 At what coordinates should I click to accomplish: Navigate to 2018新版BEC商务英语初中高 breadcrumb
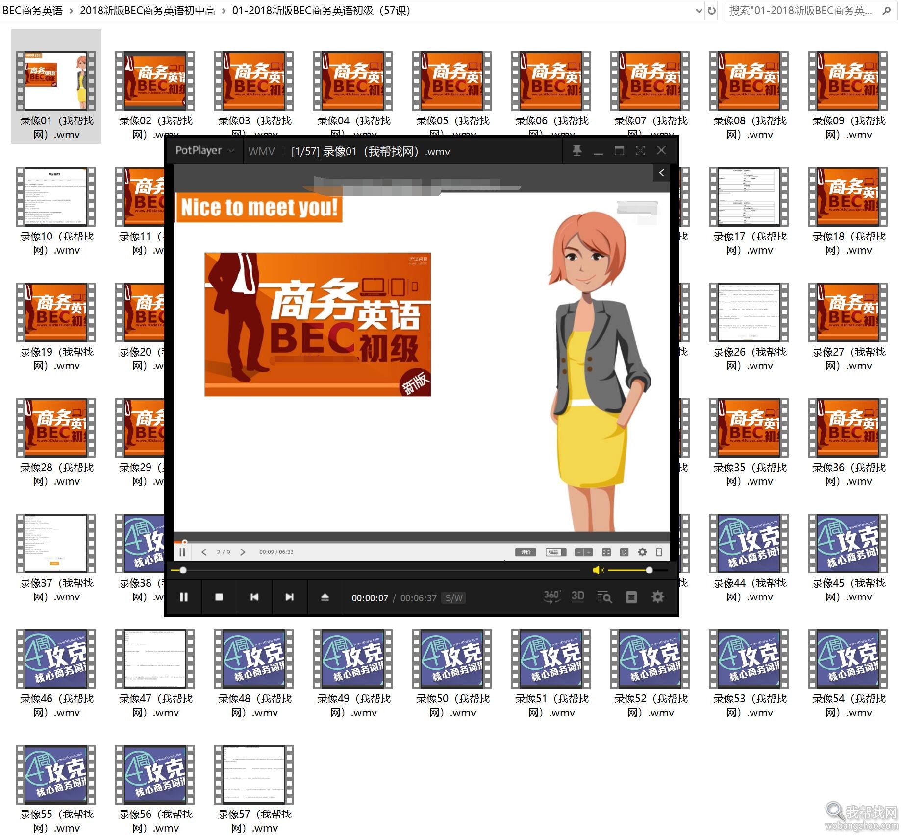point(148,10)
